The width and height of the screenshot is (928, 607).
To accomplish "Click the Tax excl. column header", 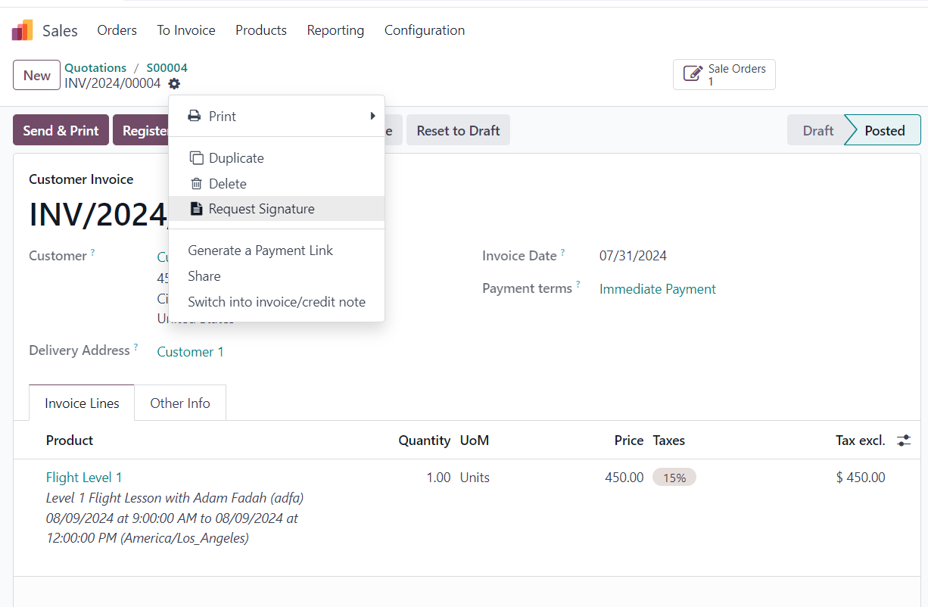I will pos(861,440).
